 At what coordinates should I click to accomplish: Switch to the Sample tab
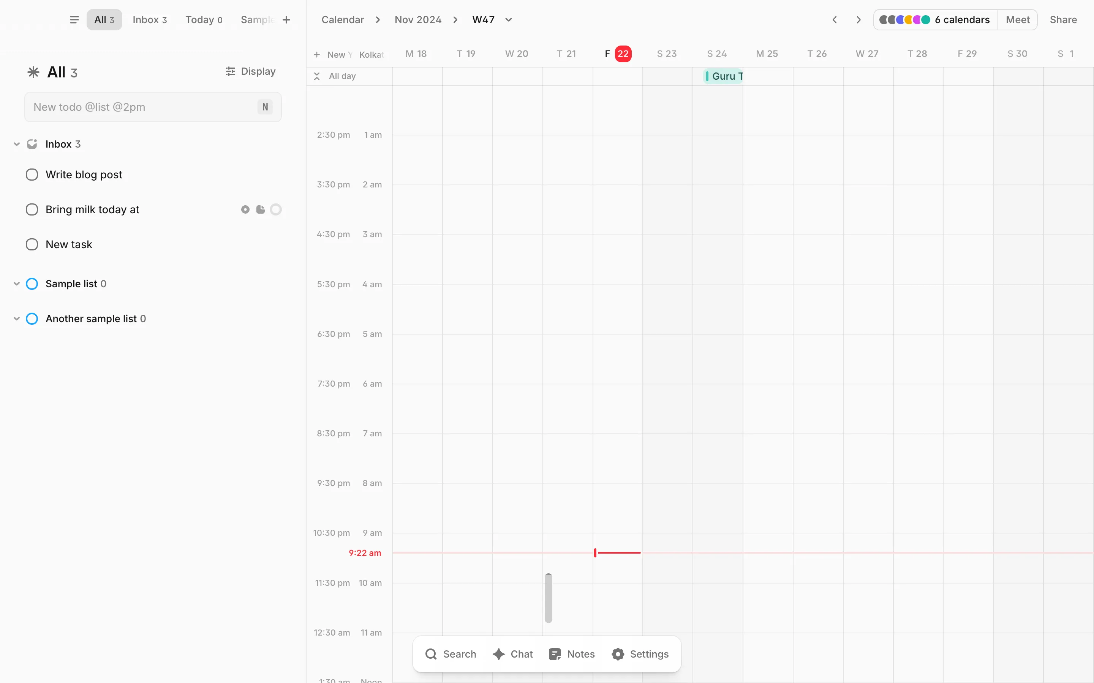click(257, 20)
